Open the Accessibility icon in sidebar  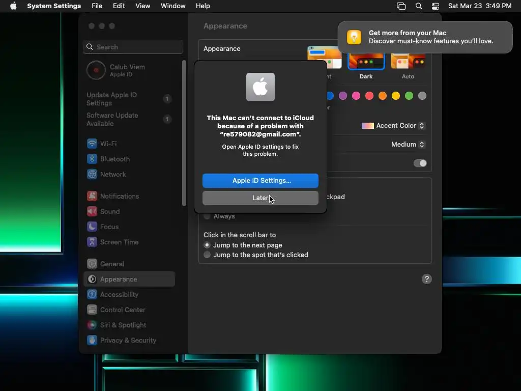(92, 295)
